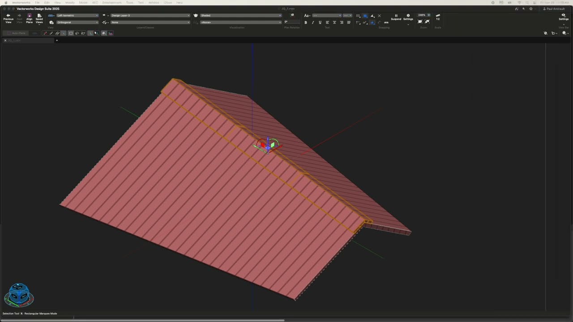Open the Left Isometric view dropdown
The width and height of the screenshot is (573, 322).
[77, 15]
